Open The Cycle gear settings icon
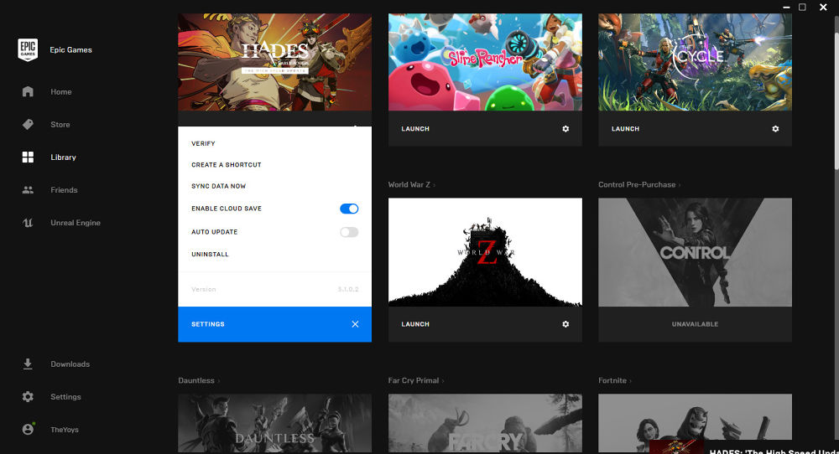 [x=775, y=129]
